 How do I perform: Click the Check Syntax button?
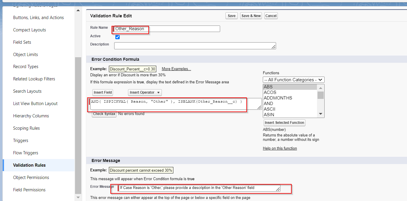(x=104, y=114)
